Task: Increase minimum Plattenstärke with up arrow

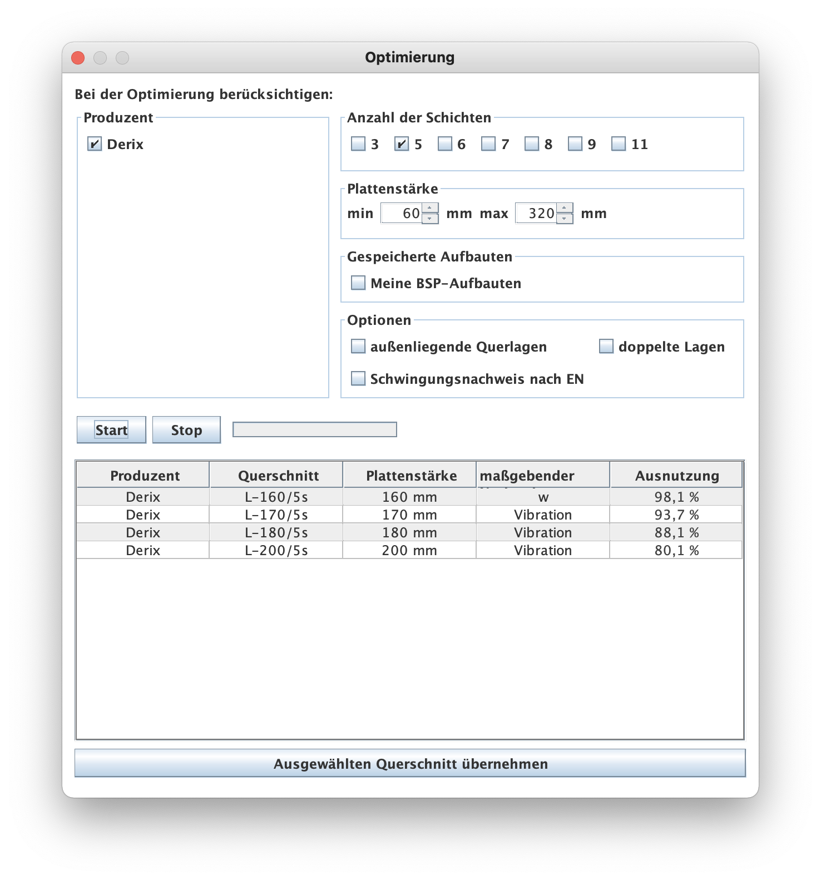Action: [x=430, y=209]
